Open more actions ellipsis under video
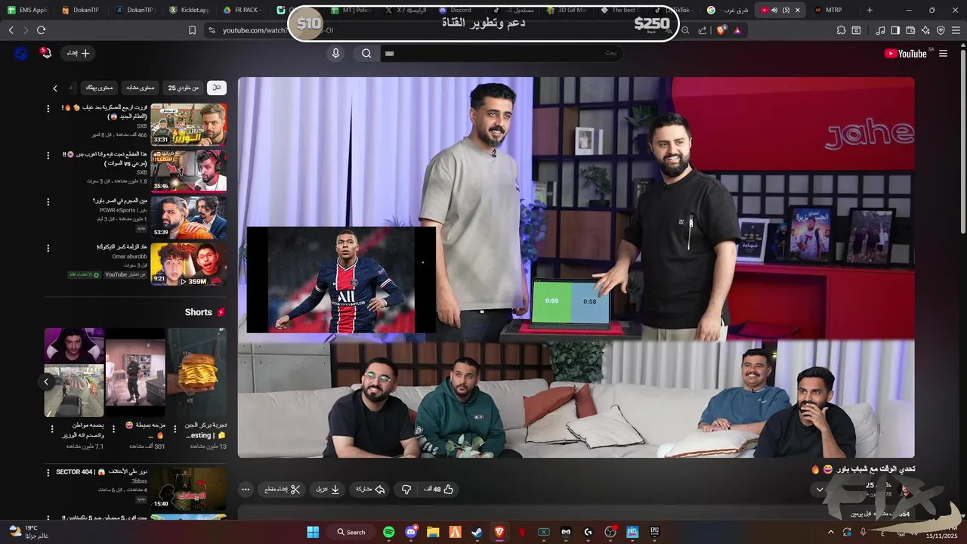 (246, 490)
